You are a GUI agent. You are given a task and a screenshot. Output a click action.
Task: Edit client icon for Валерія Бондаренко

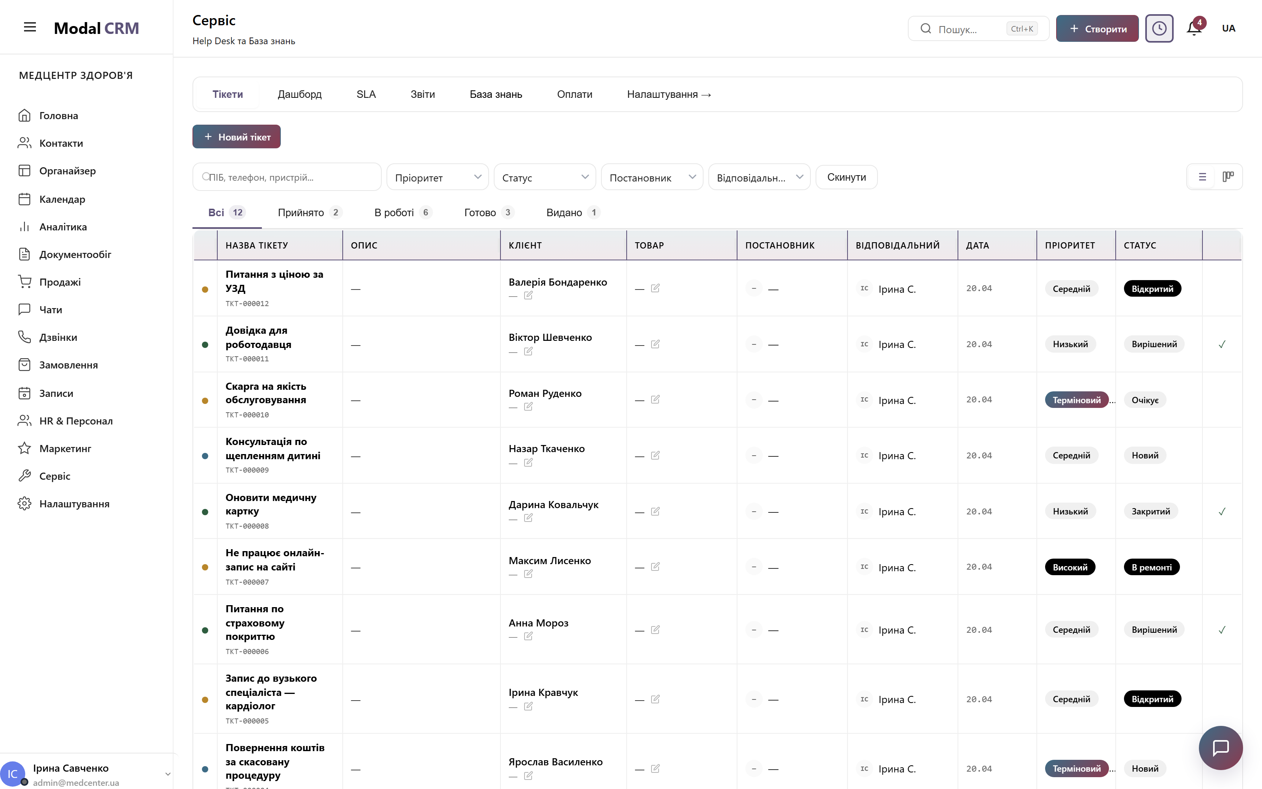528,295
